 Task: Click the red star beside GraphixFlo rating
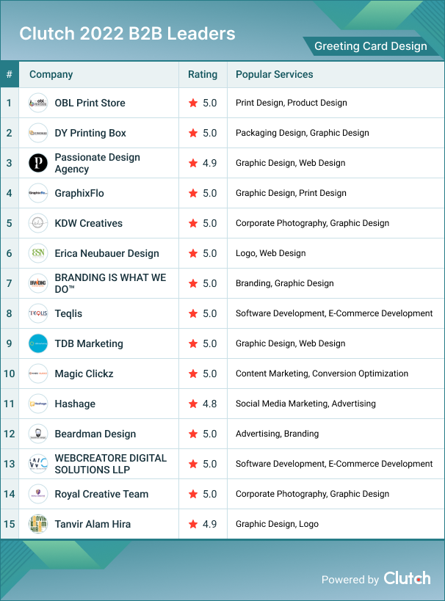(193, 193)
